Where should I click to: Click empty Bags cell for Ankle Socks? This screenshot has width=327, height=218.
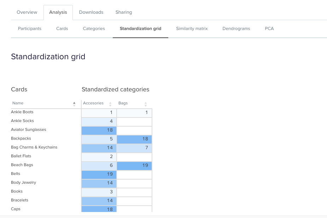tap(134, 121)
